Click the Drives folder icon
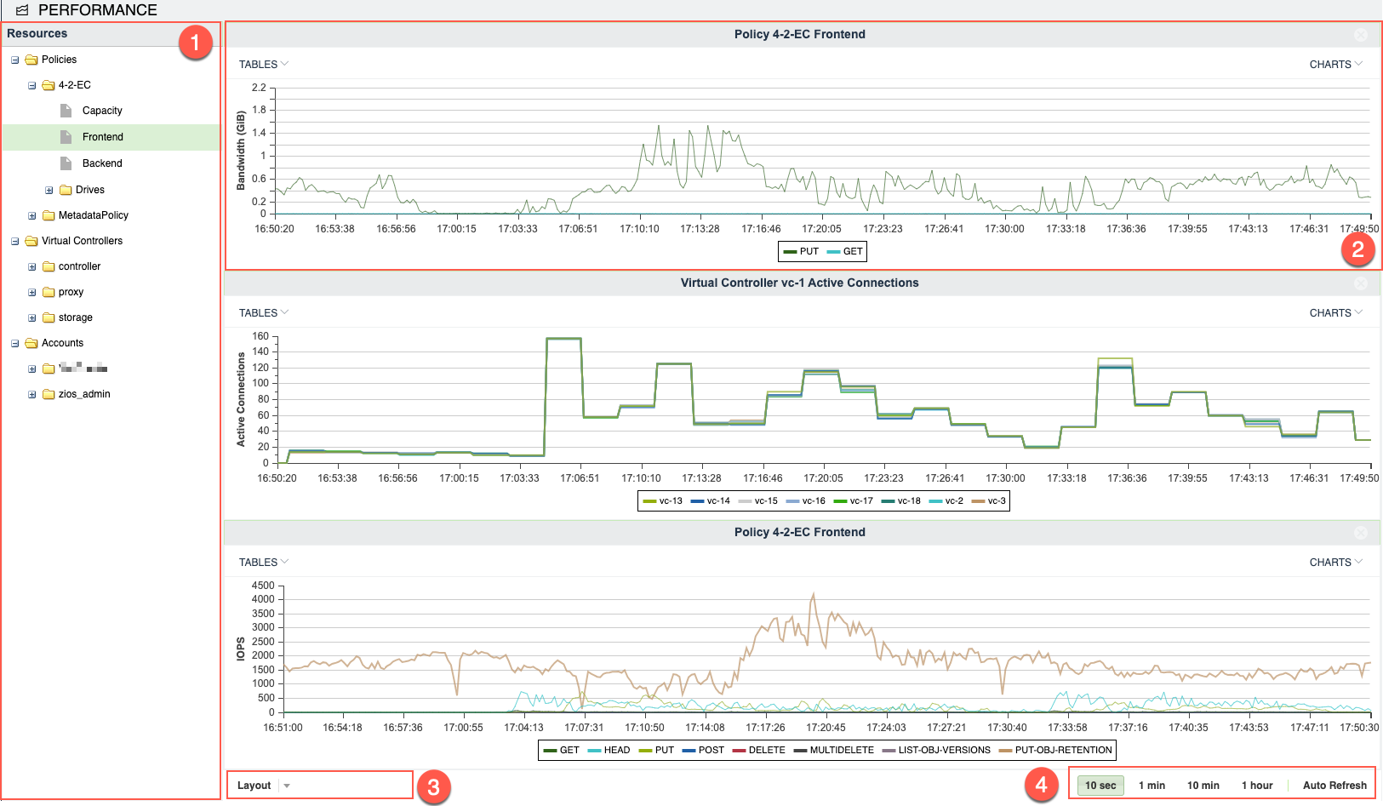The height and width of the screenshot is (806, 1383). pos(66,190)
